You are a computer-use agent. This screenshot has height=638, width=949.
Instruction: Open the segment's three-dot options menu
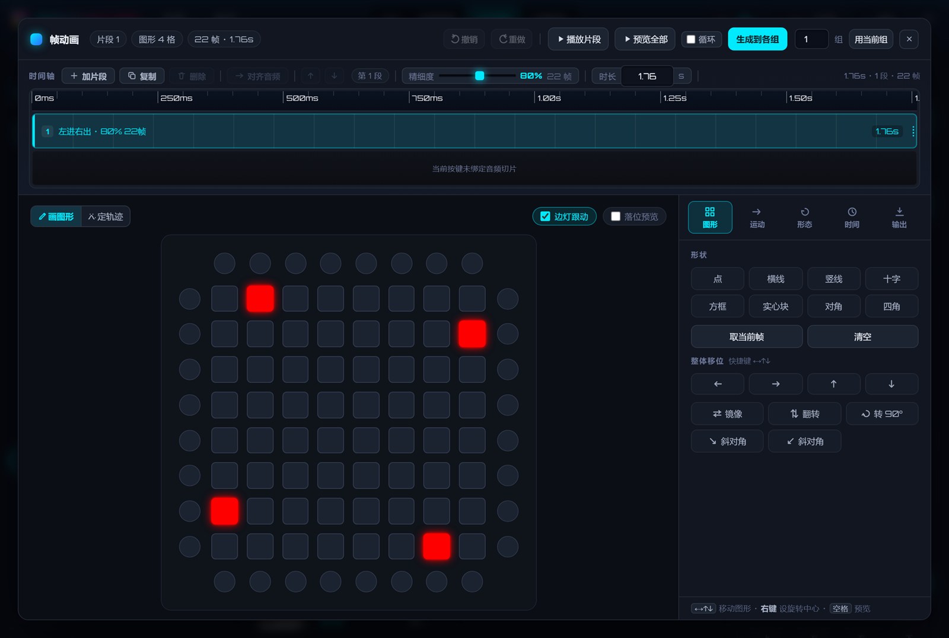913,131
